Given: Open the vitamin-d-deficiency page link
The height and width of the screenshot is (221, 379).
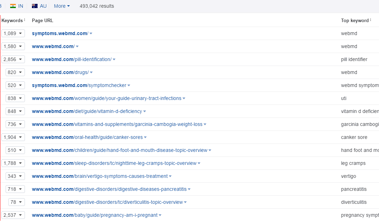Looking at the screenshot, I should (87, 111).
